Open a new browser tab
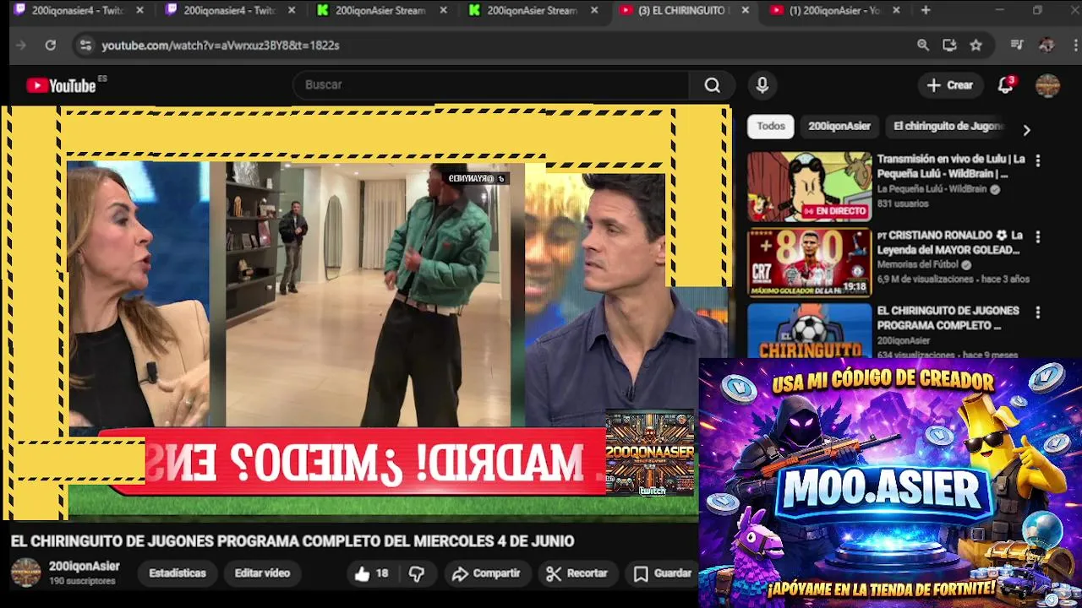1082x608 pixels. 926,10
